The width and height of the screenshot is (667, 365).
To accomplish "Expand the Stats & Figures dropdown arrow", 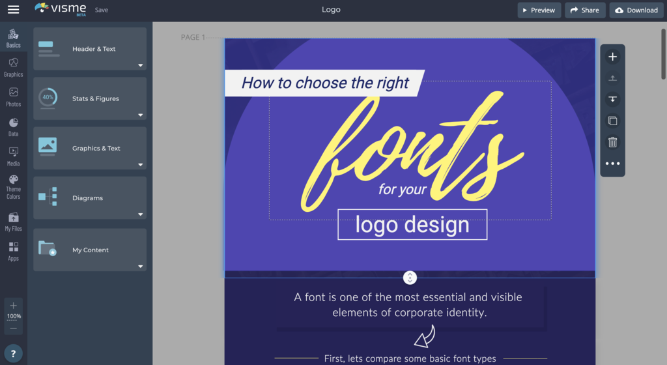I will (141, 115).
